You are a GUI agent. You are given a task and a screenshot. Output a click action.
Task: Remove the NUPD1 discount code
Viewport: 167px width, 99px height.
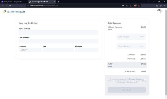point(110,66)
